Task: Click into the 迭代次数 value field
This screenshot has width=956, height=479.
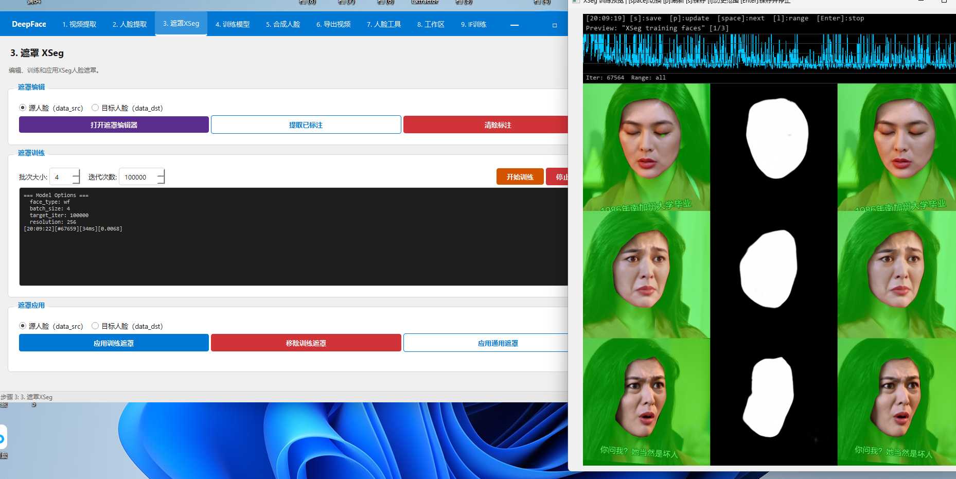Action: 137,177
